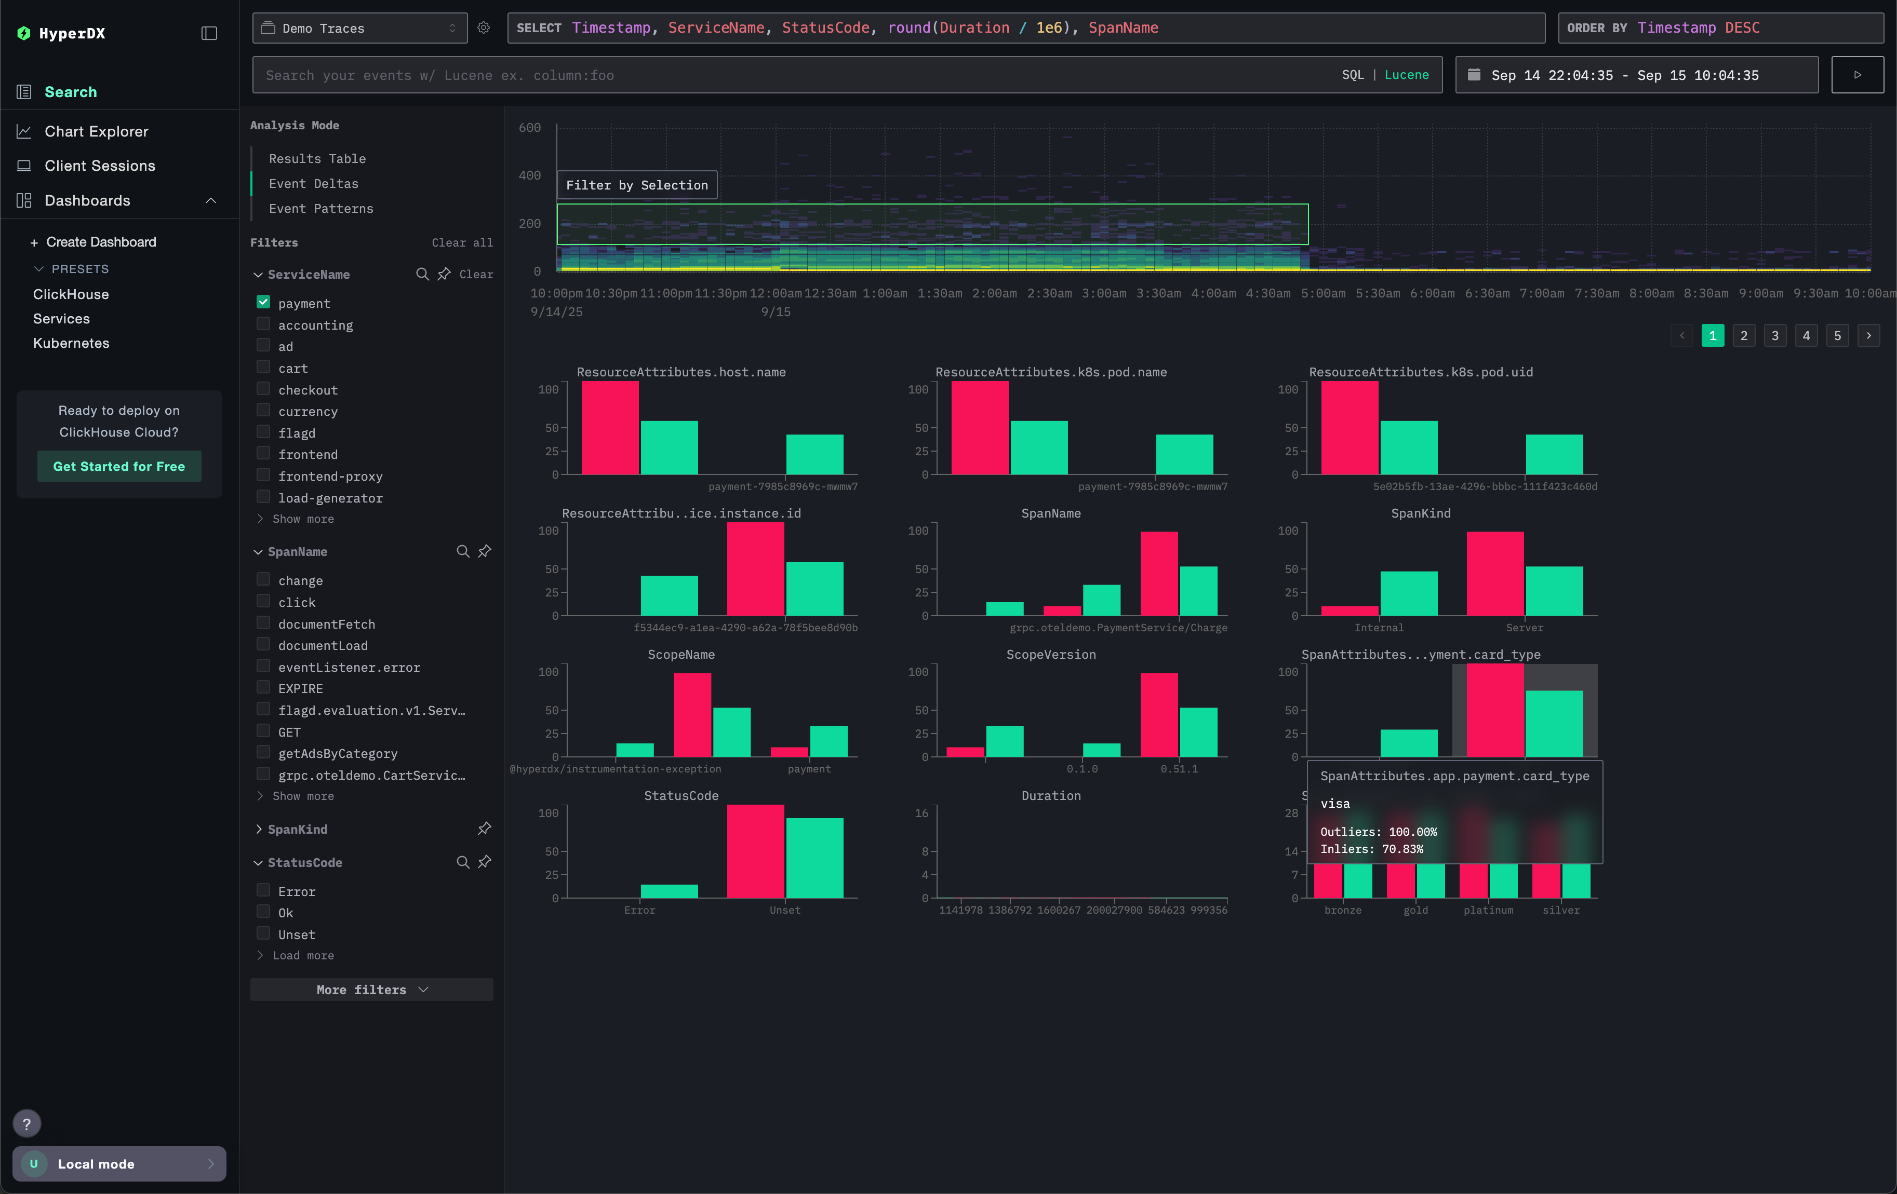Pin the SpanName filter group
This screenshot has width=1897, height=1194.
click(485, 551)
